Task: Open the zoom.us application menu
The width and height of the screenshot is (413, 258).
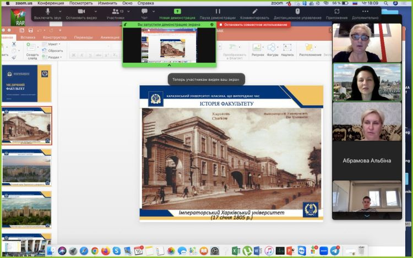Action: (x=24, y=3)
